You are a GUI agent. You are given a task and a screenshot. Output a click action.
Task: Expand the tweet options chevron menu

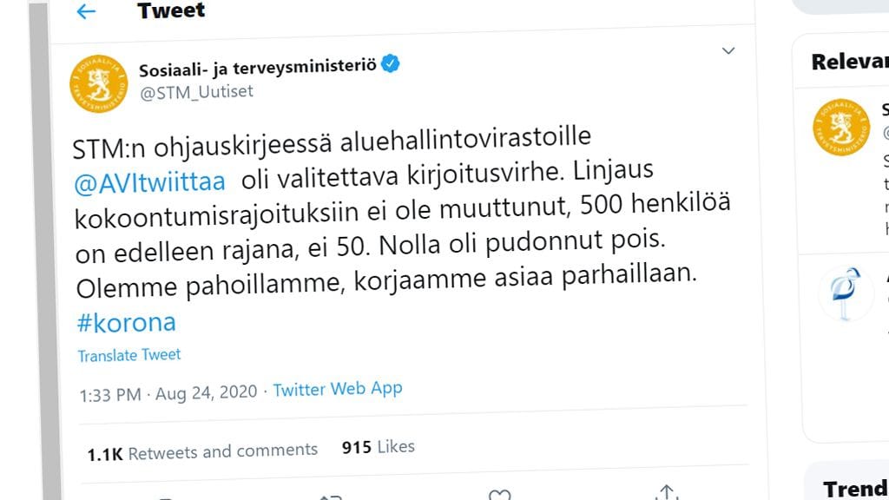point(729,52)
